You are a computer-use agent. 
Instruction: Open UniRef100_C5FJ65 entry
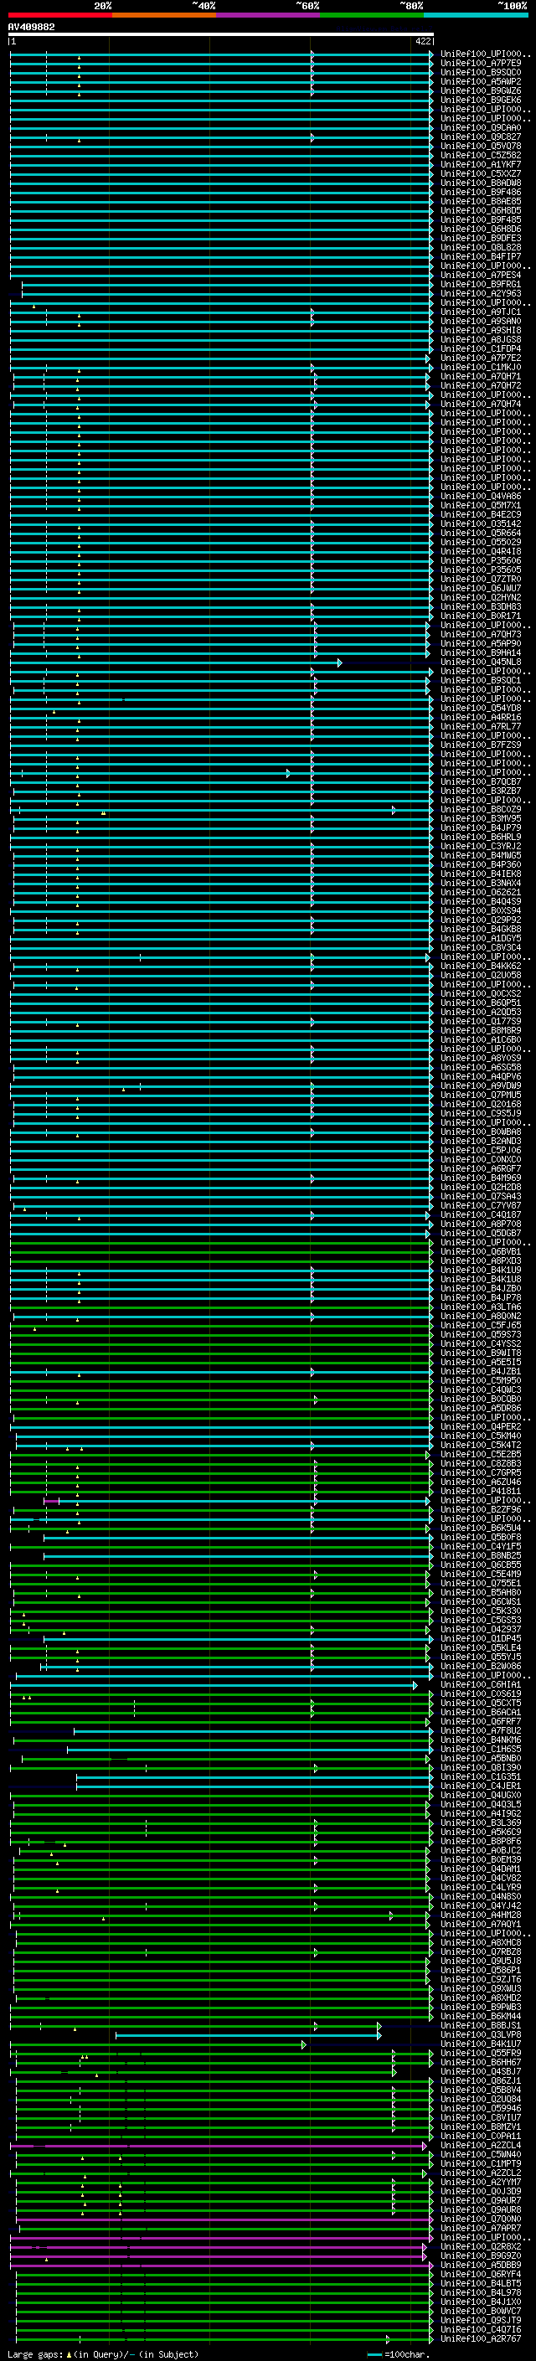(x=480, y=1325)
